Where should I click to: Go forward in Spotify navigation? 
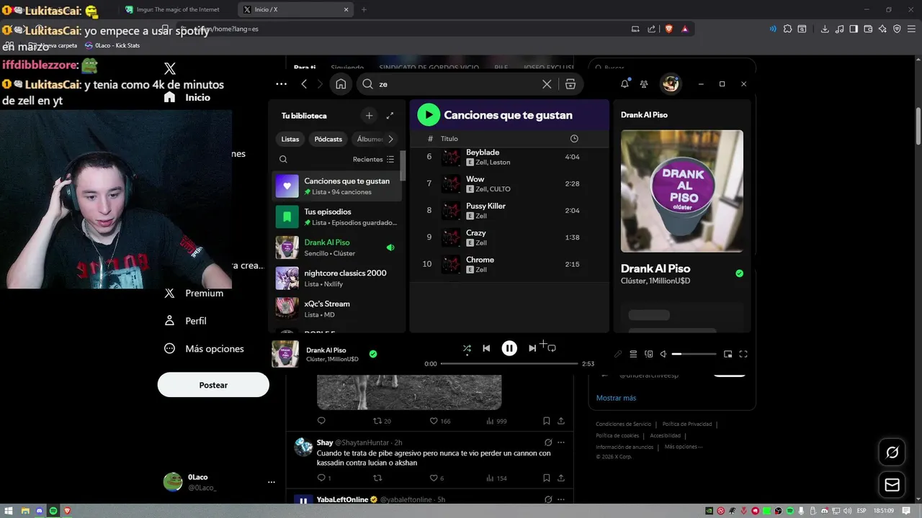point(320,84)
